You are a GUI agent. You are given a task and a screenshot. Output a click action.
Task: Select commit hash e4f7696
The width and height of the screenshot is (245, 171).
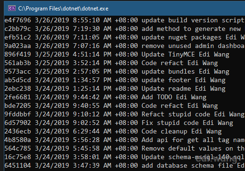click(x=18, y=20)
